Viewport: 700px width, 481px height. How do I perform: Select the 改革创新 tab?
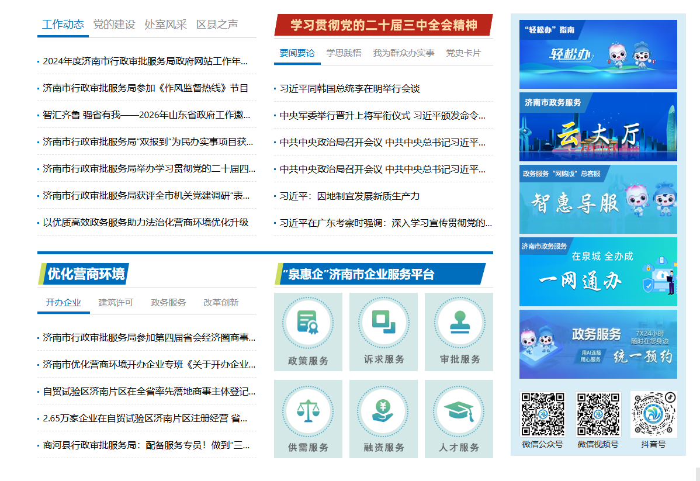(221, 303)
